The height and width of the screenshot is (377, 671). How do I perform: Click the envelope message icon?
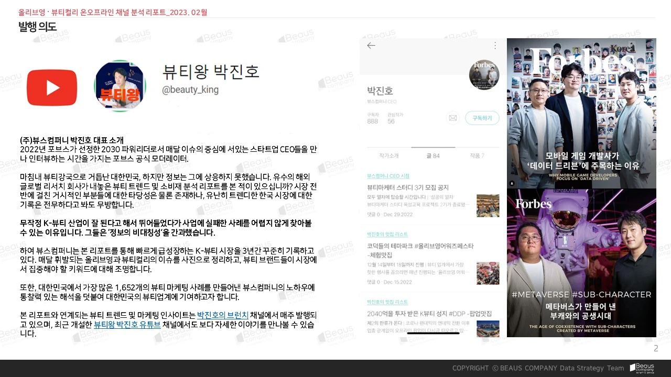[452, 118]
